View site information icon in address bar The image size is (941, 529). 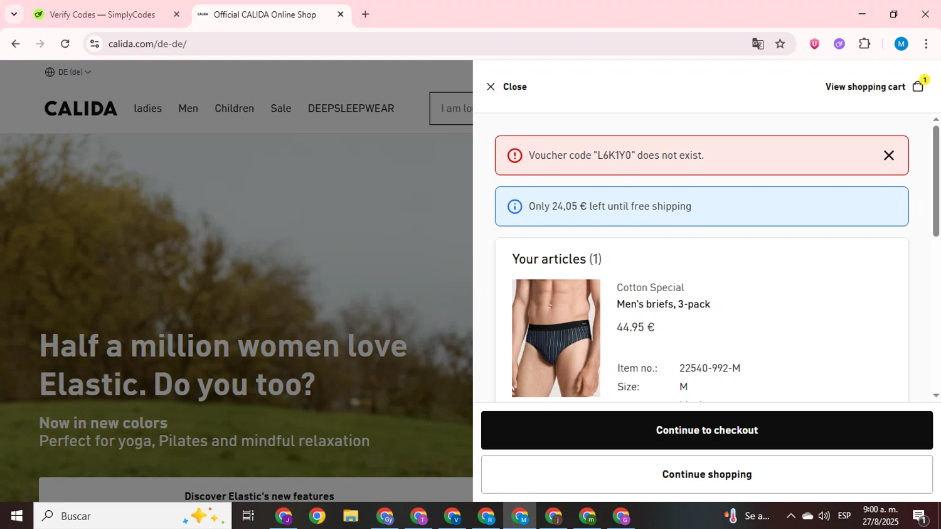pyautogui.click(x=95, y=44)
